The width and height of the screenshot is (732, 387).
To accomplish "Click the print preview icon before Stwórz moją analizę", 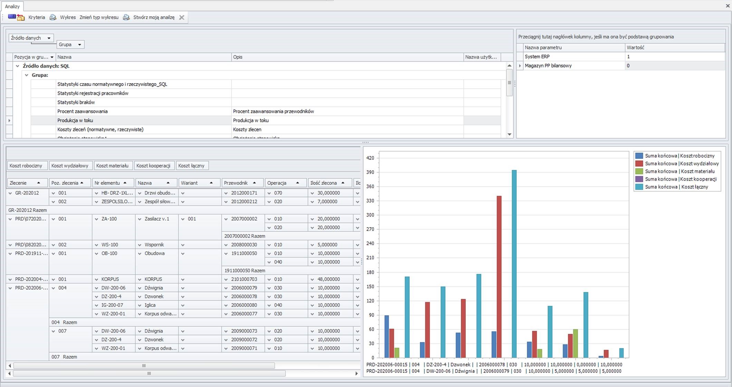I will [126, 17].
